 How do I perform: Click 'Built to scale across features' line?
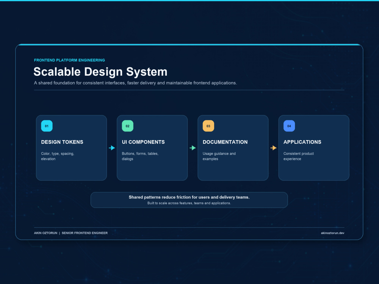click(x=189, y=203)
